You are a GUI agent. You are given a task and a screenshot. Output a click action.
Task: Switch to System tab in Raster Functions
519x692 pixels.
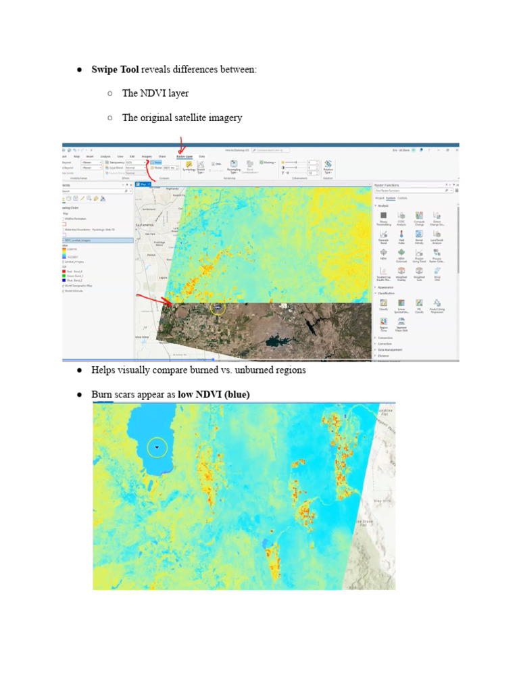[x=391, y=198]
